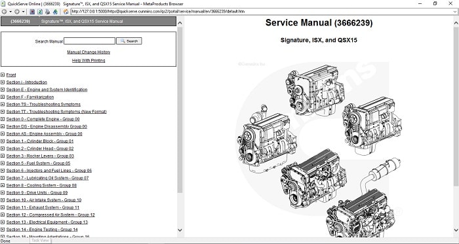This screenshot has width=459, height=244.
Task: Click the Print toolbar icon
Action: pos(47,12)
